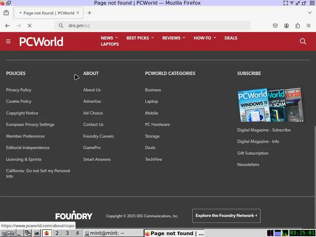Open the Advertise link
316x237 pixels.
coord(92,101)
